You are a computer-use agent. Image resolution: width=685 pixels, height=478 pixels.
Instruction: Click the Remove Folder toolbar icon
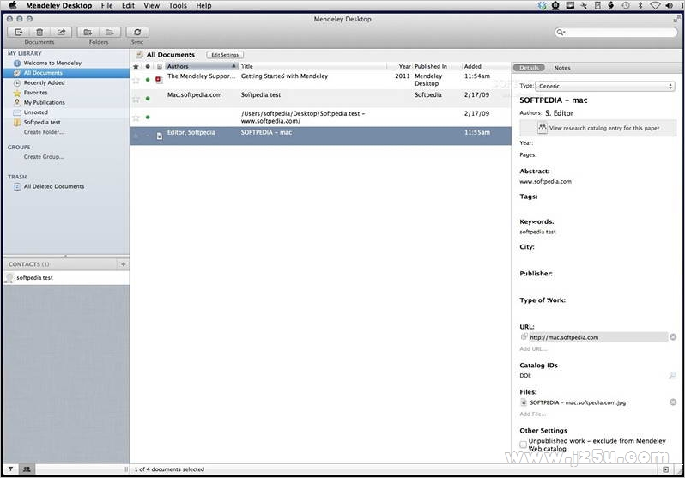coord(110,32)
